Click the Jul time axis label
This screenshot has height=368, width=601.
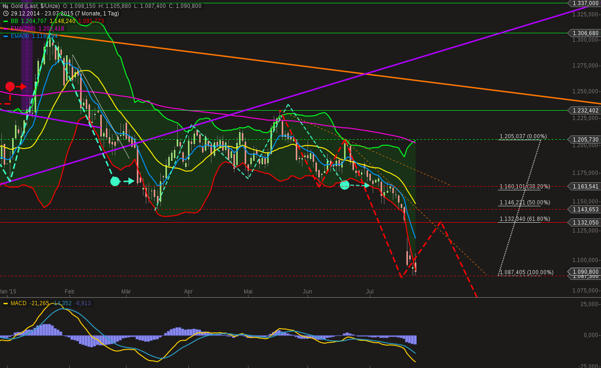pos(370,292)
